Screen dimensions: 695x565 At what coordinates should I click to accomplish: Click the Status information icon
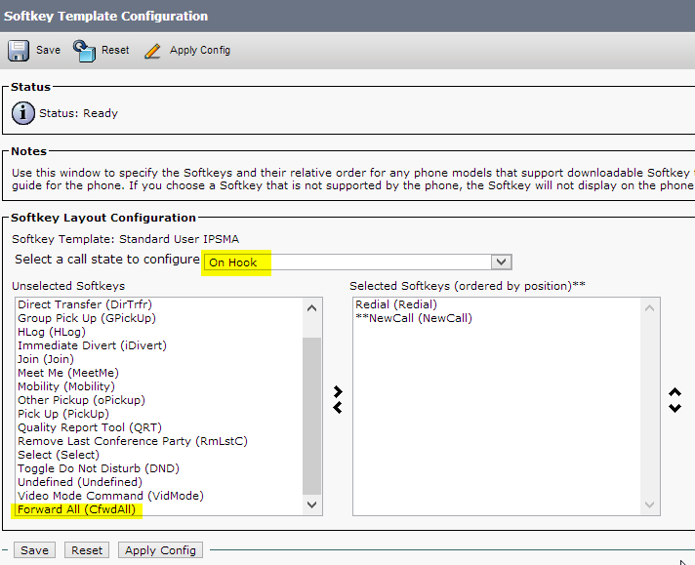coord(23,113)
